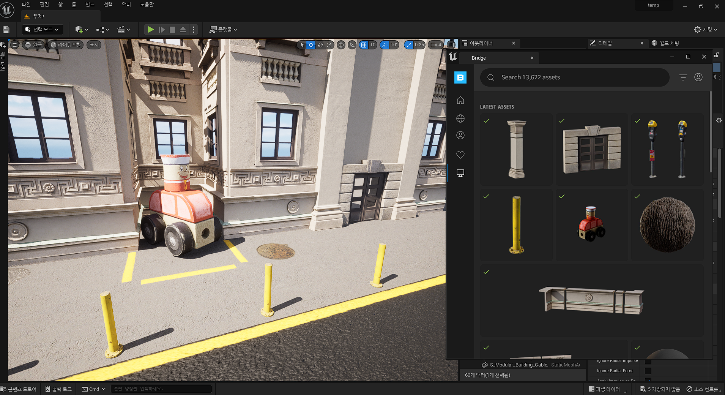Open play options three-dot menu
The height and width of the screenshot is (395, 725).
click(194, 30)
